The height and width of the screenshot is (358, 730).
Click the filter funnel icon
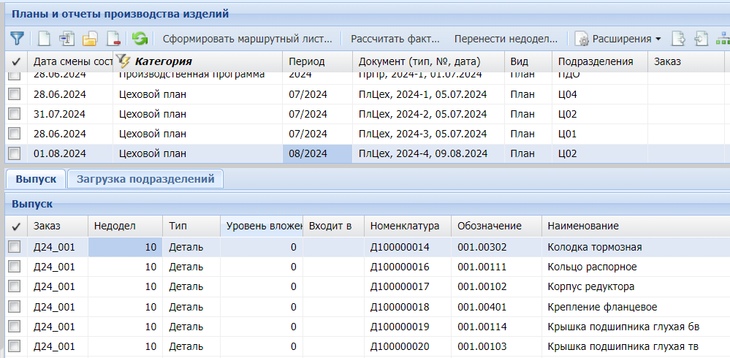(x=17, y=38)
